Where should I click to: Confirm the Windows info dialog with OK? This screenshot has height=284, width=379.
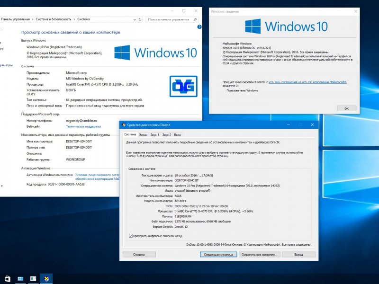pos(346,108)
